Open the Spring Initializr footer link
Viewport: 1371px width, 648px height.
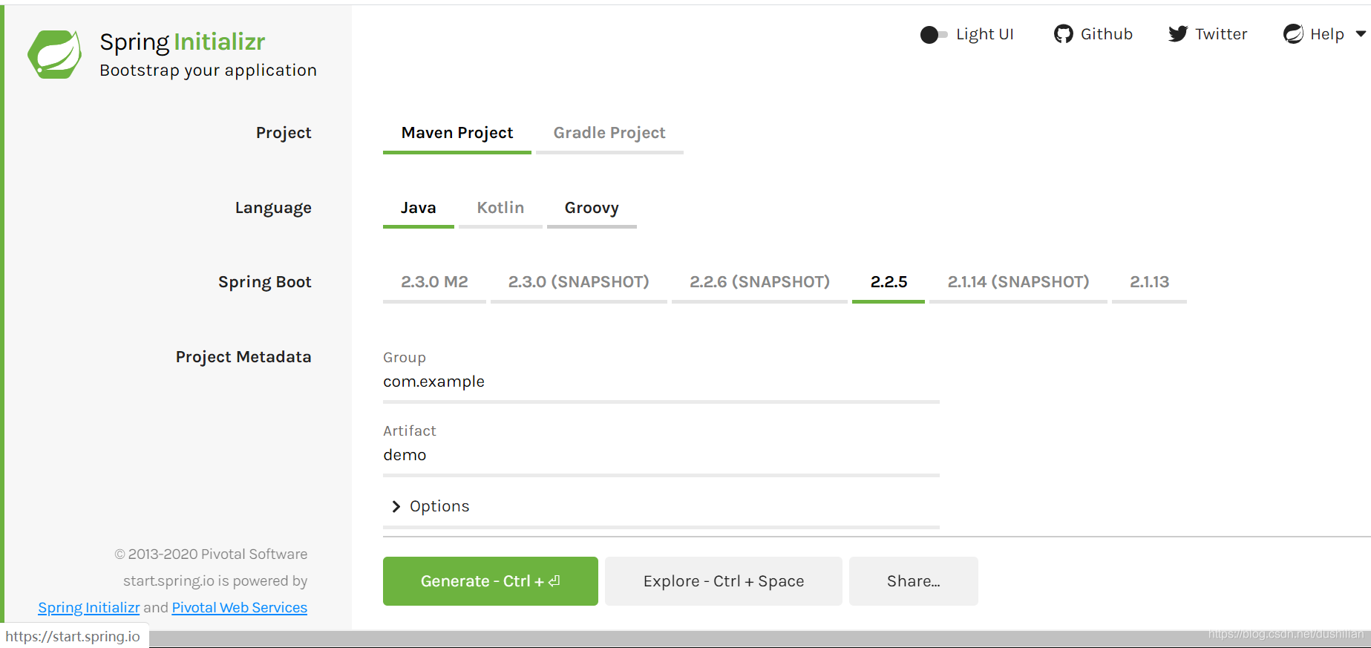click(89, 608)
